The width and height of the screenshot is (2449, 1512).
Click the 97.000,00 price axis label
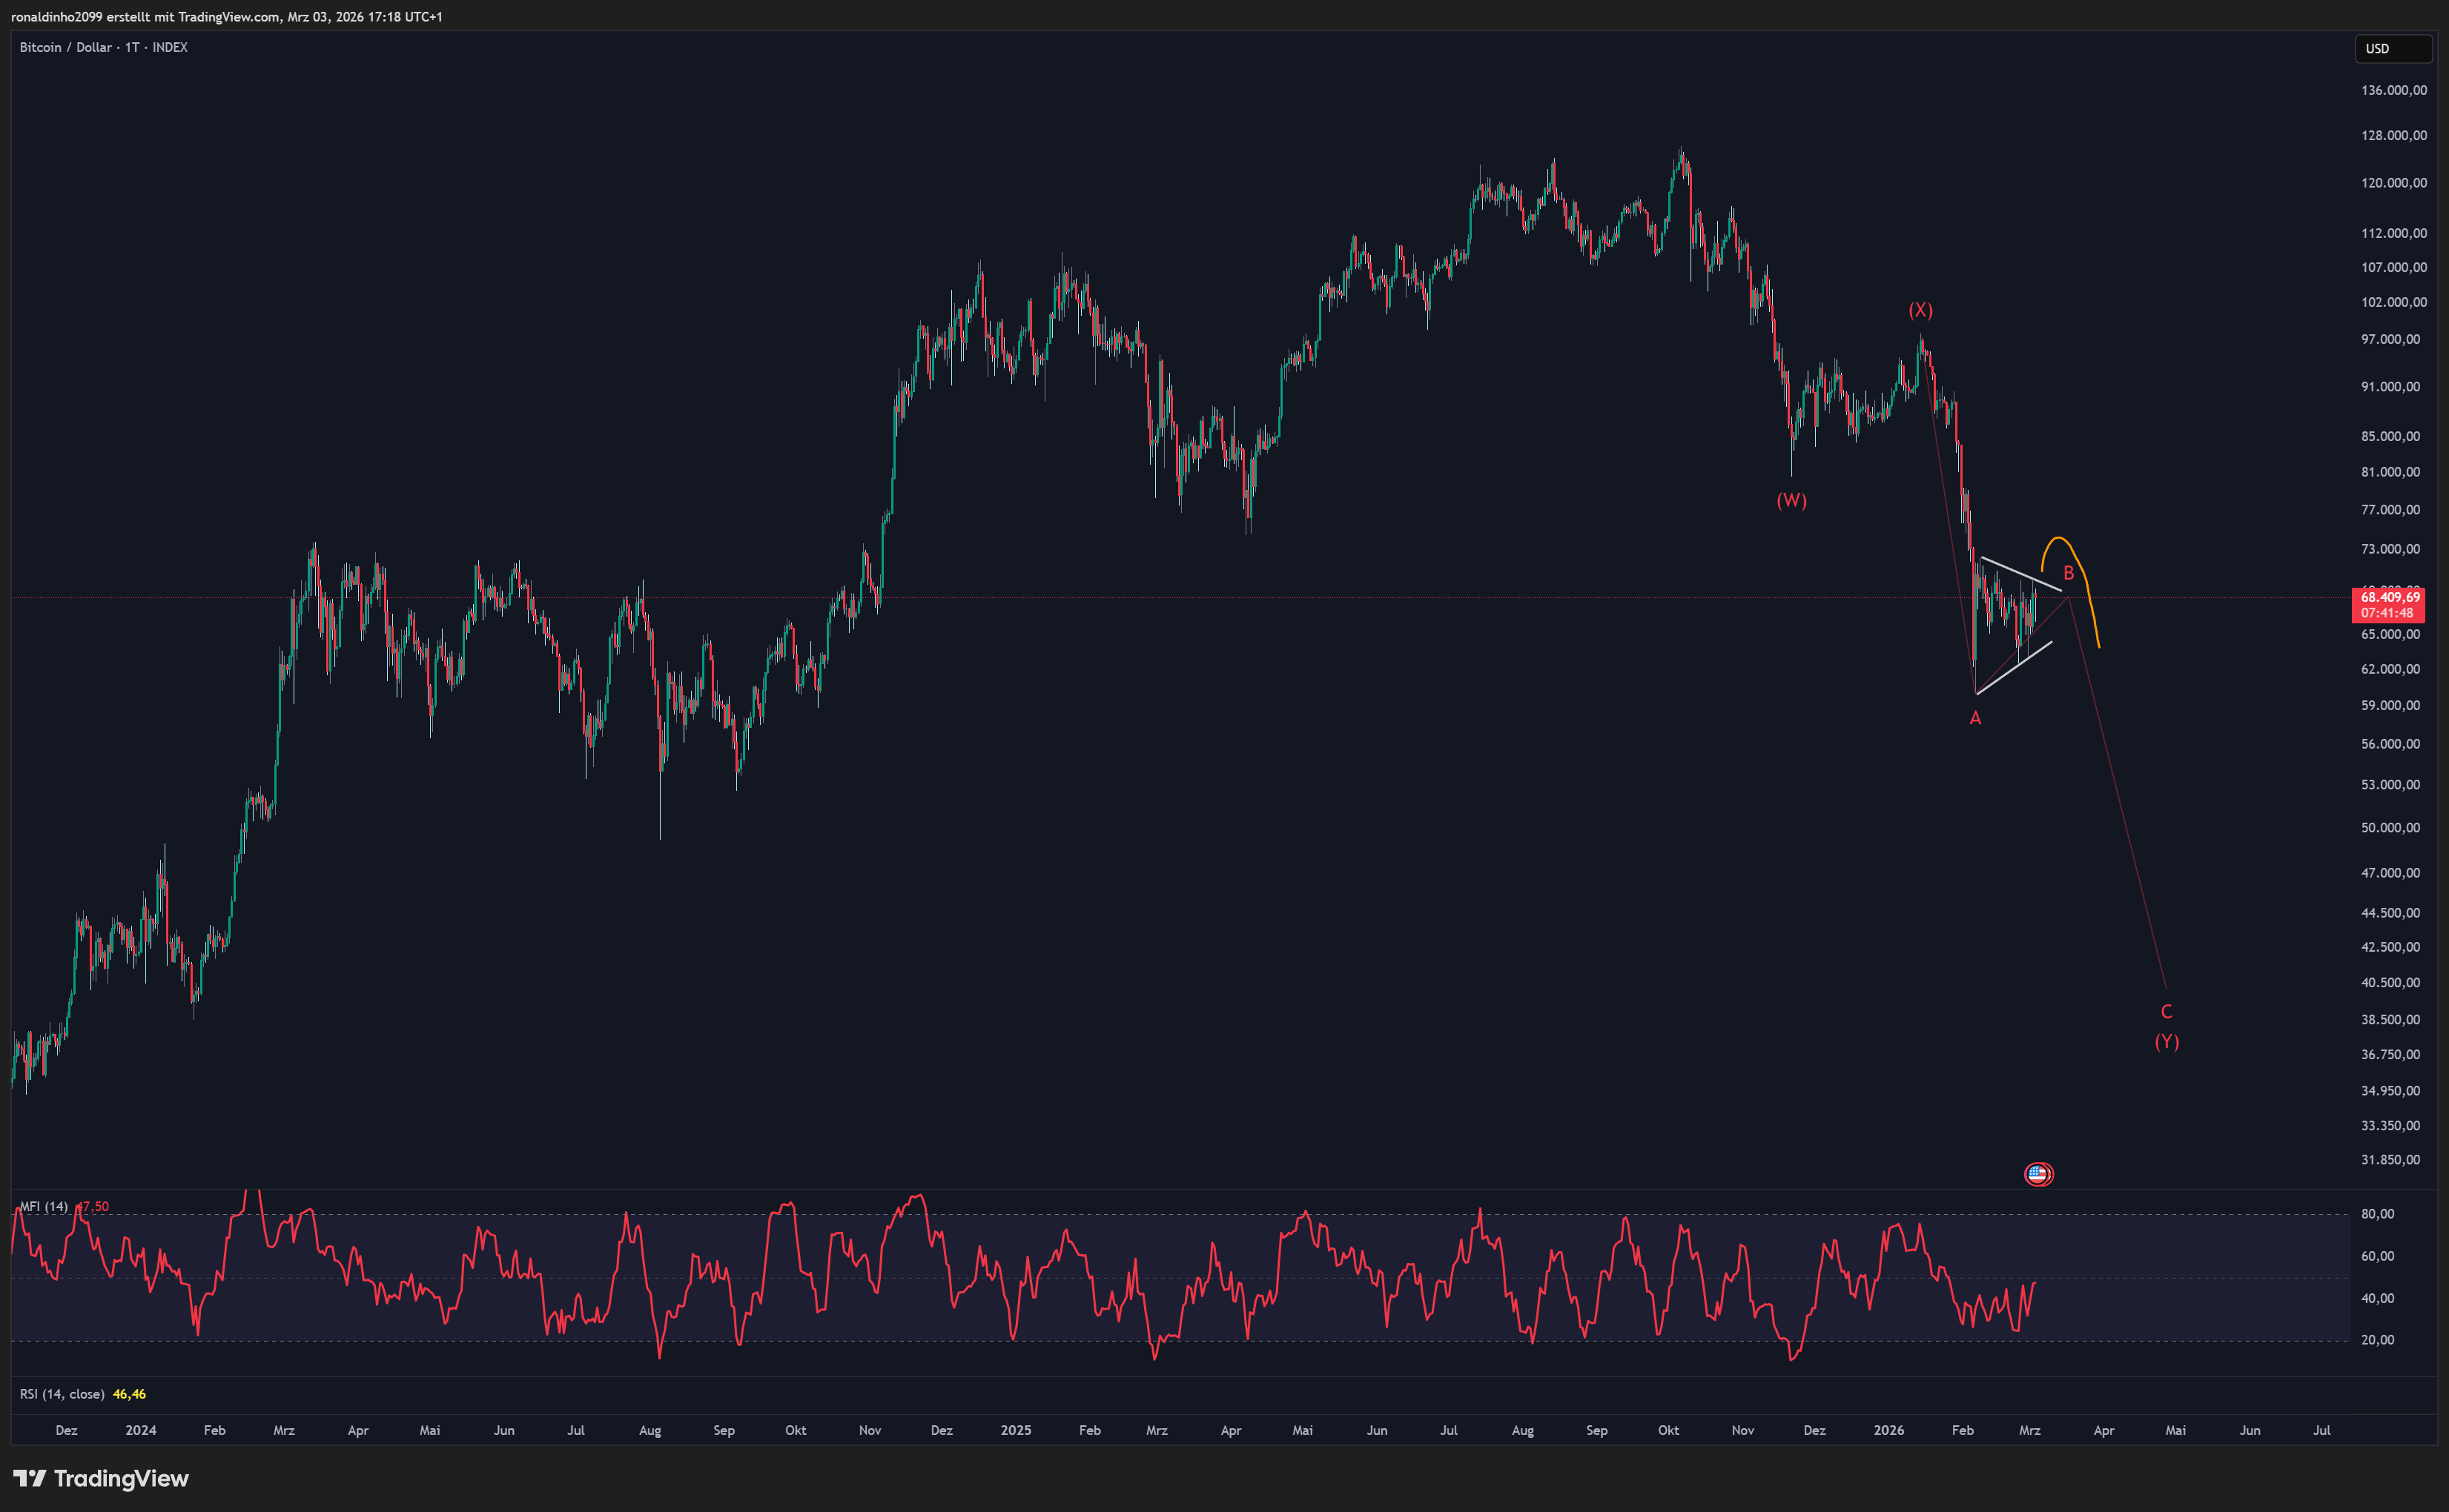(x=2390, y=339)
